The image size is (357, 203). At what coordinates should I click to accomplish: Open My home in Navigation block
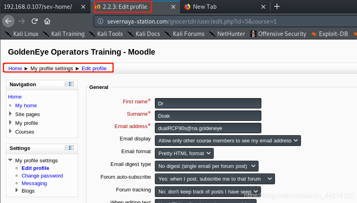(x=26, y=106)
